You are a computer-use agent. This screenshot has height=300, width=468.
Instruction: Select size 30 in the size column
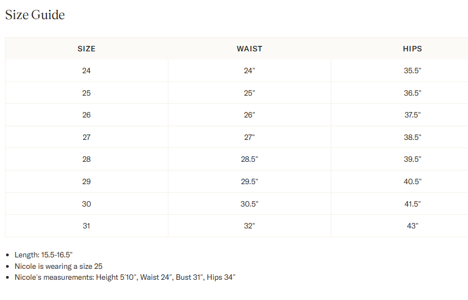(86, 204)
